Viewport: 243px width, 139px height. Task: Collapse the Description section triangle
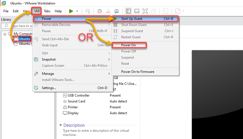61,125
